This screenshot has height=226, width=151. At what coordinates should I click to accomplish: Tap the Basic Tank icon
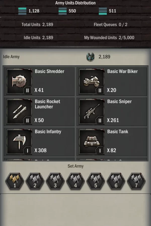pos(92,142)
